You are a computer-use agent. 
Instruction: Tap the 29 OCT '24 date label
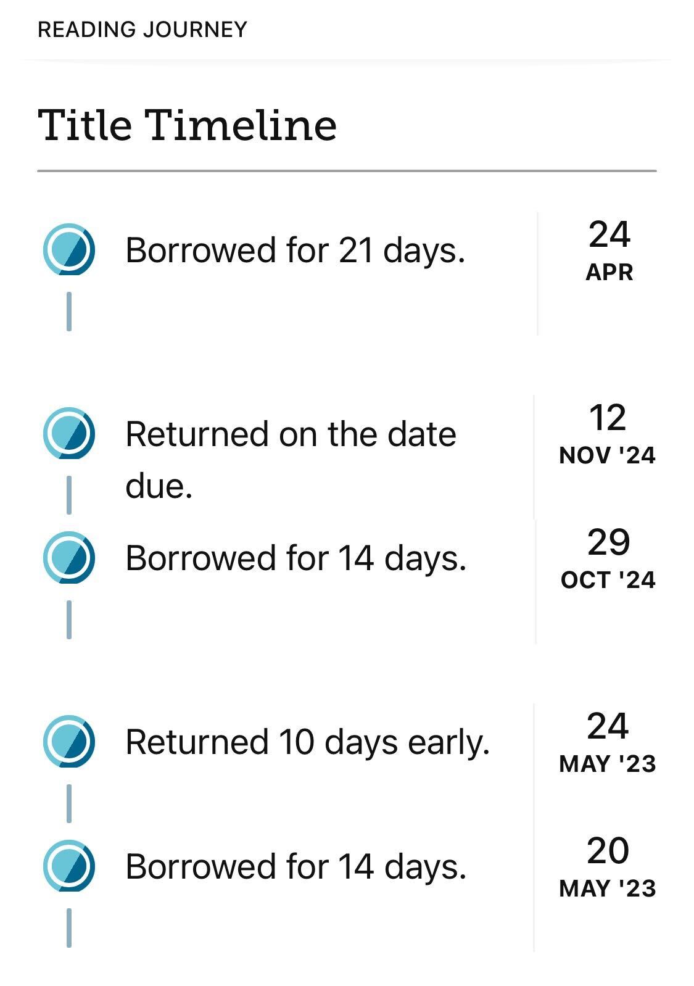point(608,558)
